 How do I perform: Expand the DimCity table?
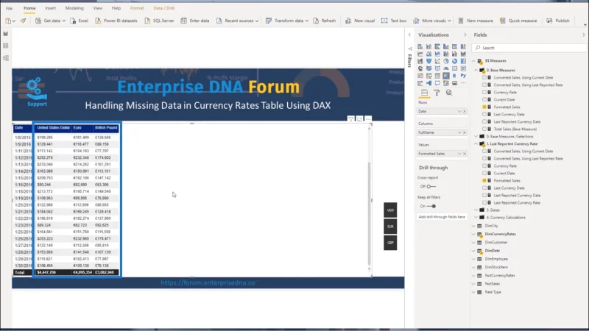click(473, 226)
